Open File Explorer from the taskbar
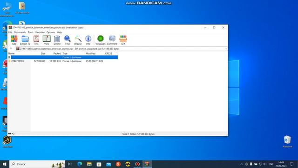298x168 pixels. point(89,164)
